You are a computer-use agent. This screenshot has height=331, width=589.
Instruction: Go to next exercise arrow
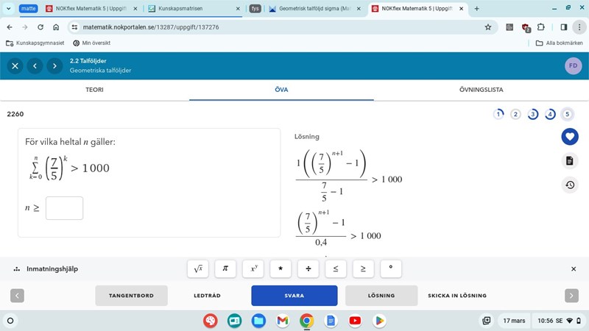[x=54, y=66]
